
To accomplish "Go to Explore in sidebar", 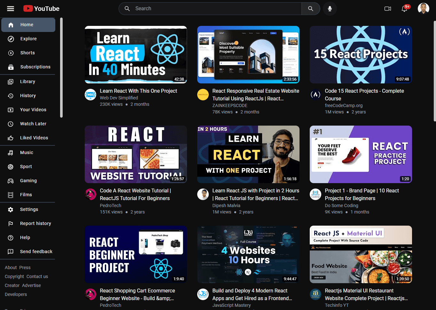I will pyautogui.click(x=28, y=39).
